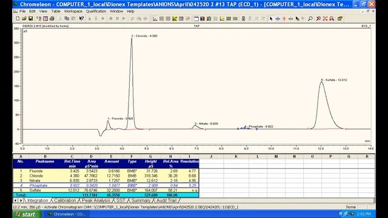Click the left tab scroll arrow

pyautogui.click(x=15, y=200)
